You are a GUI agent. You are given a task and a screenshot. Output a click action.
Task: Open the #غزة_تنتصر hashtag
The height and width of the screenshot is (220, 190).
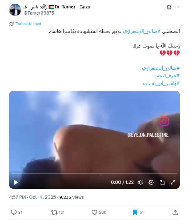pyautogui.click(x=167, y=76)
